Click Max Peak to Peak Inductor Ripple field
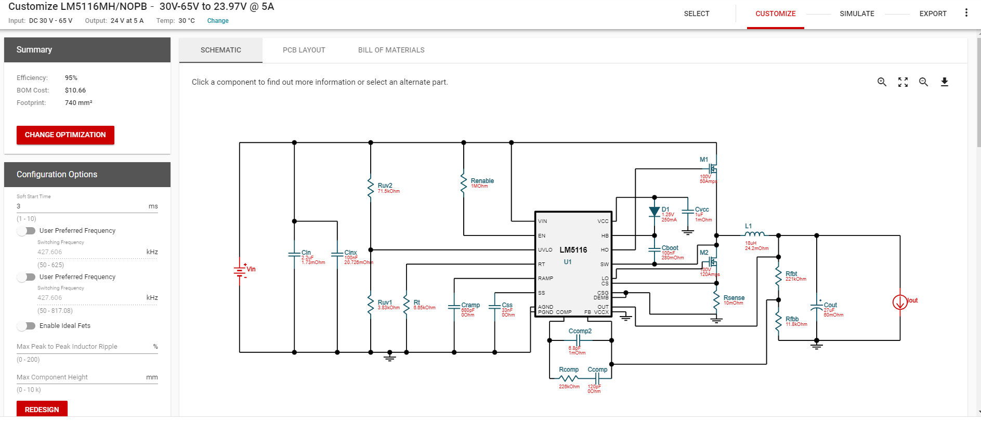This screenshot has width=981, height=421. point(87,347)
